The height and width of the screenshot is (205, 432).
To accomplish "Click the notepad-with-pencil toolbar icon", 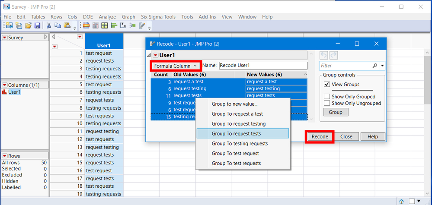I will (x=142, y=25).
